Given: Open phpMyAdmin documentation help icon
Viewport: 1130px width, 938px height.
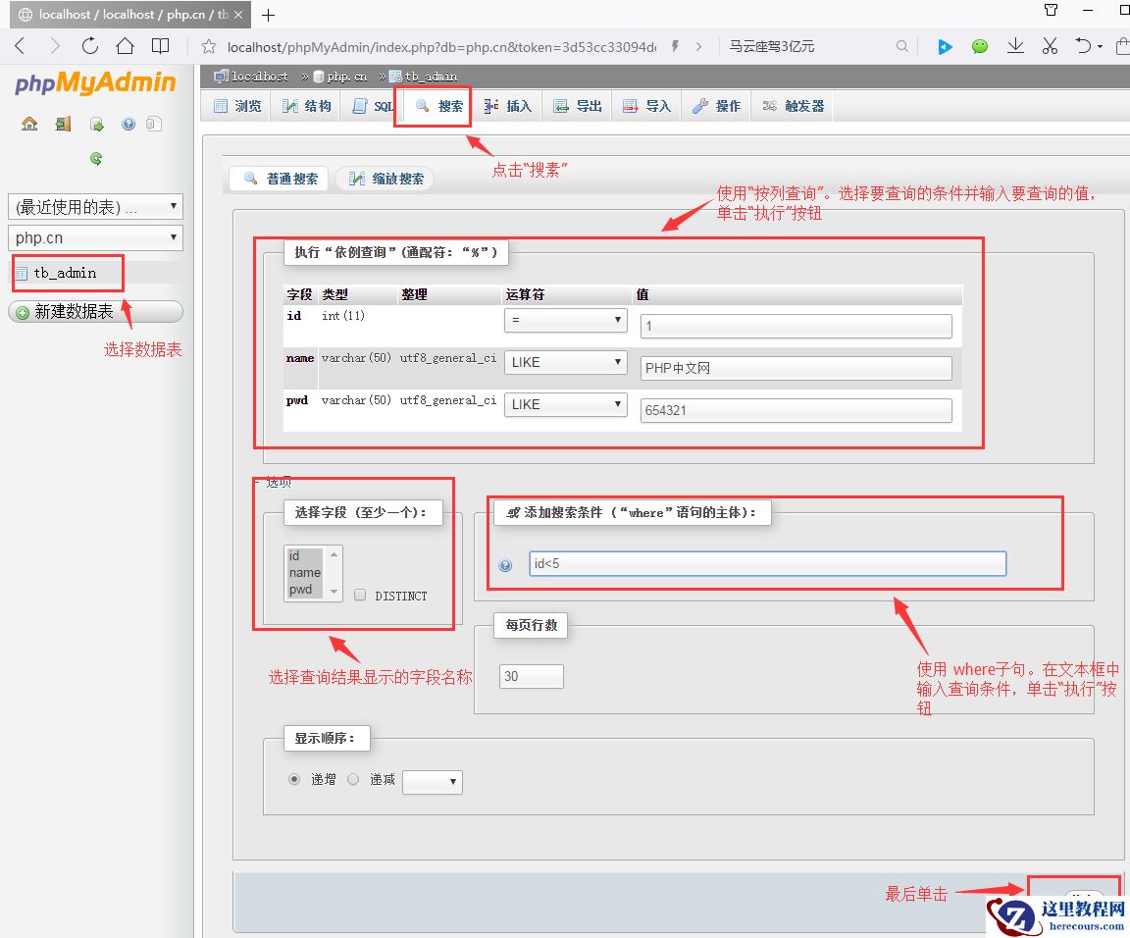Looking at the screenshot, I should [x=128, y=124].
